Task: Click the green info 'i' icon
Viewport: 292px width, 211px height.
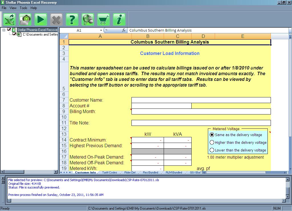Action: point(119,19)
